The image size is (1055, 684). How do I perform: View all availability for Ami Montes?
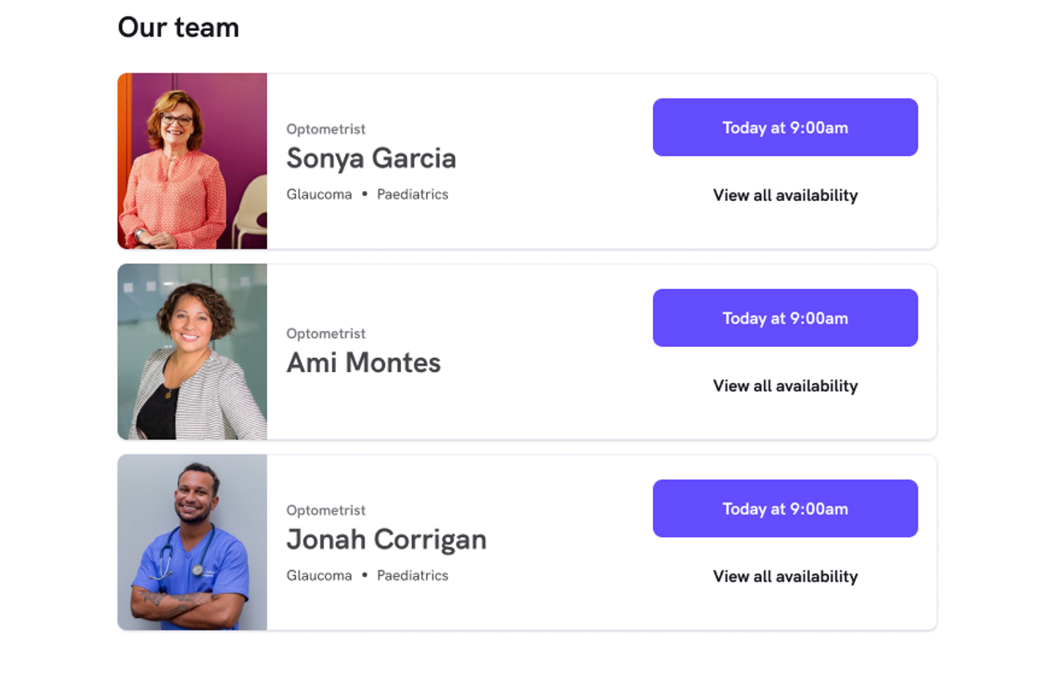785,385
